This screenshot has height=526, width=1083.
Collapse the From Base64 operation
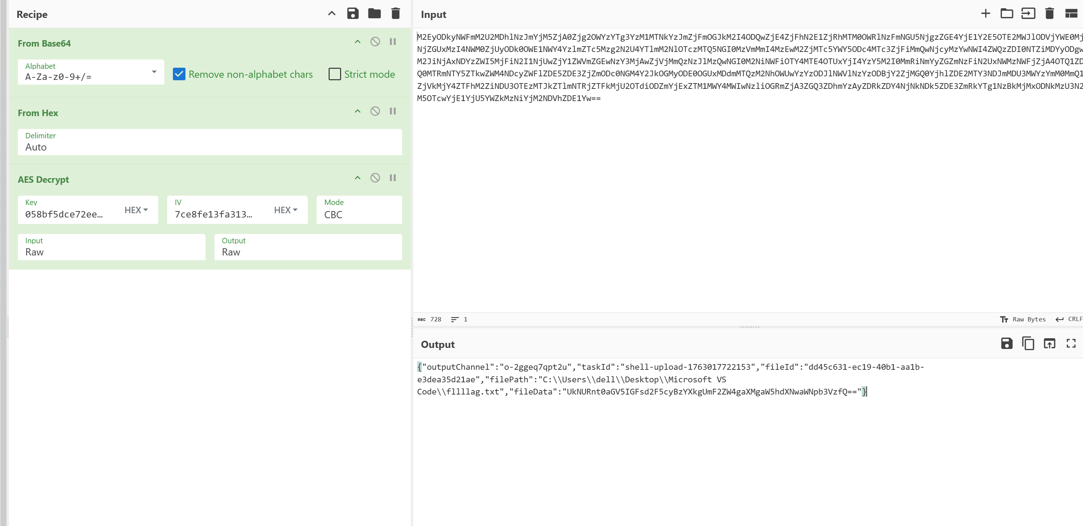pos(357,42)
